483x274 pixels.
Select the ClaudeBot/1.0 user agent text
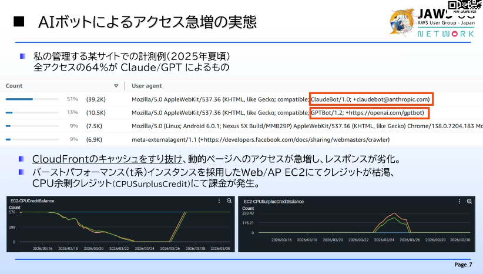[x=370, y=99]
